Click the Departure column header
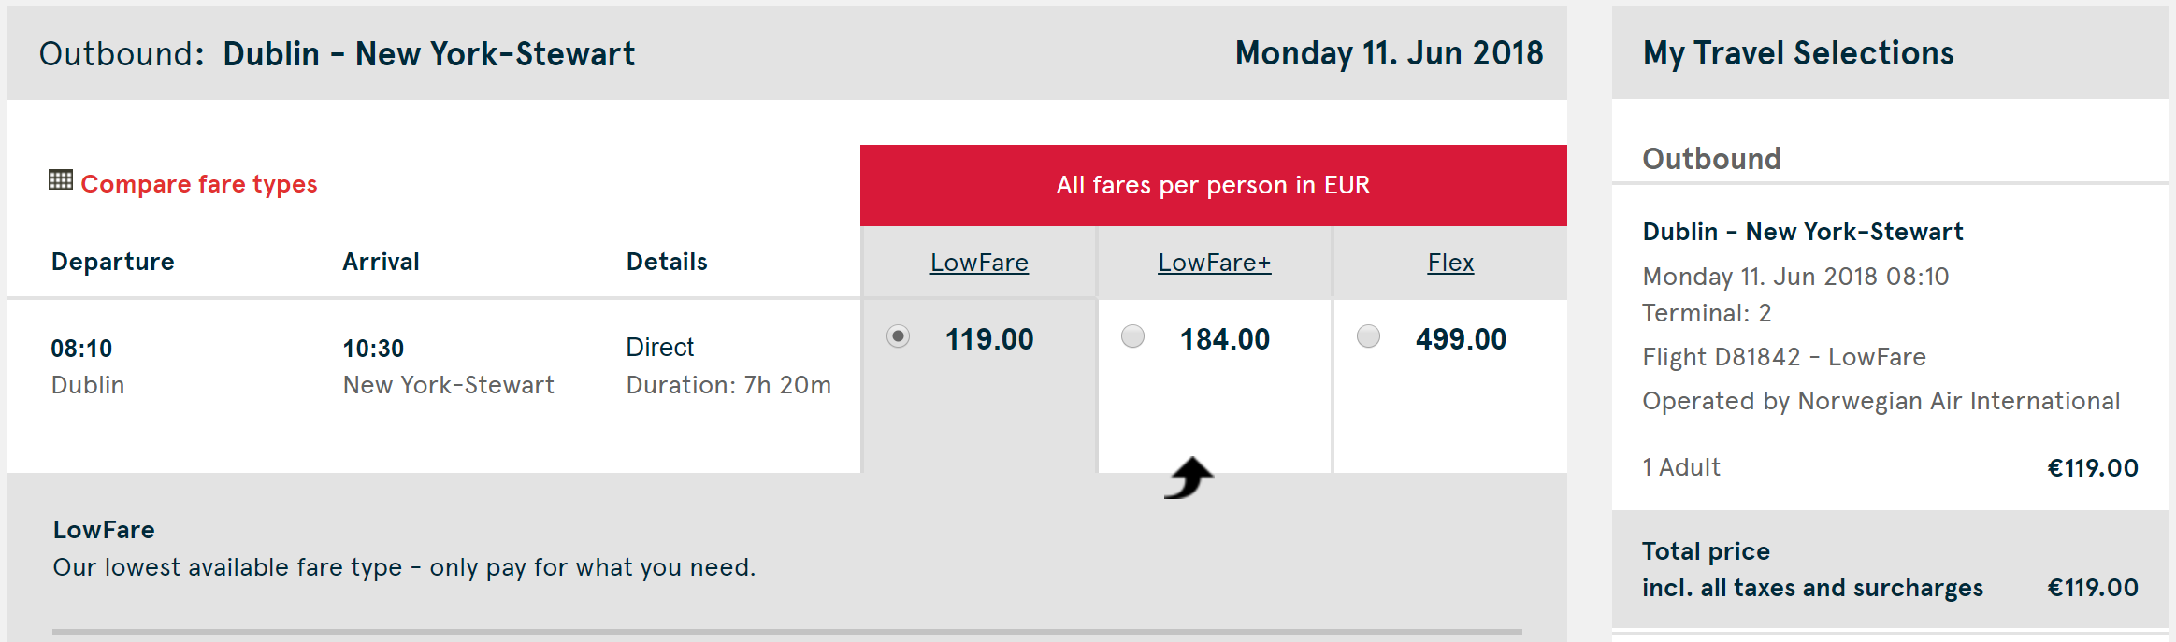Image resolution: width=2176 pixels, height=642 pixels. pyautogui.click(x=112, y=262)
